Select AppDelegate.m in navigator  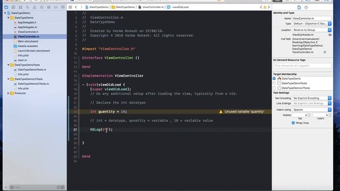pyautogui.click(x=27, y=27)
